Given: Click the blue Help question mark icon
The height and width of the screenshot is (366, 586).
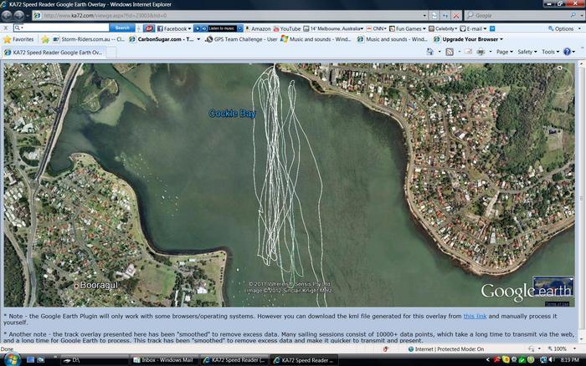Looking at the screenshot, I should (x=567, y=52).
